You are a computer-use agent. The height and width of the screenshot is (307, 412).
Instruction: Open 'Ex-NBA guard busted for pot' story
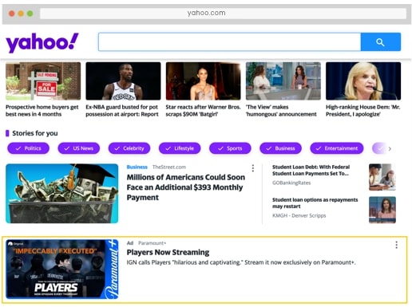(122, 111)
